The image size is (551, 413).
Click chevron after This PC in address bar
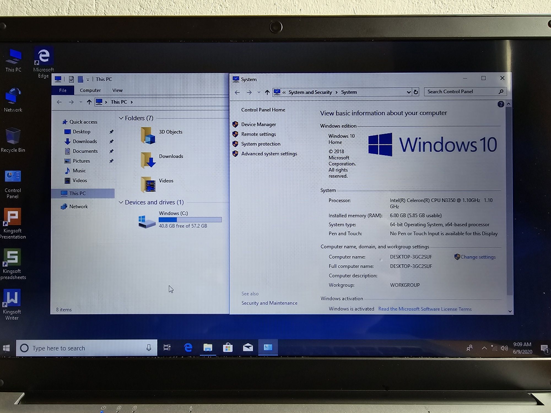pyautogui.click(x=132, y=102)
